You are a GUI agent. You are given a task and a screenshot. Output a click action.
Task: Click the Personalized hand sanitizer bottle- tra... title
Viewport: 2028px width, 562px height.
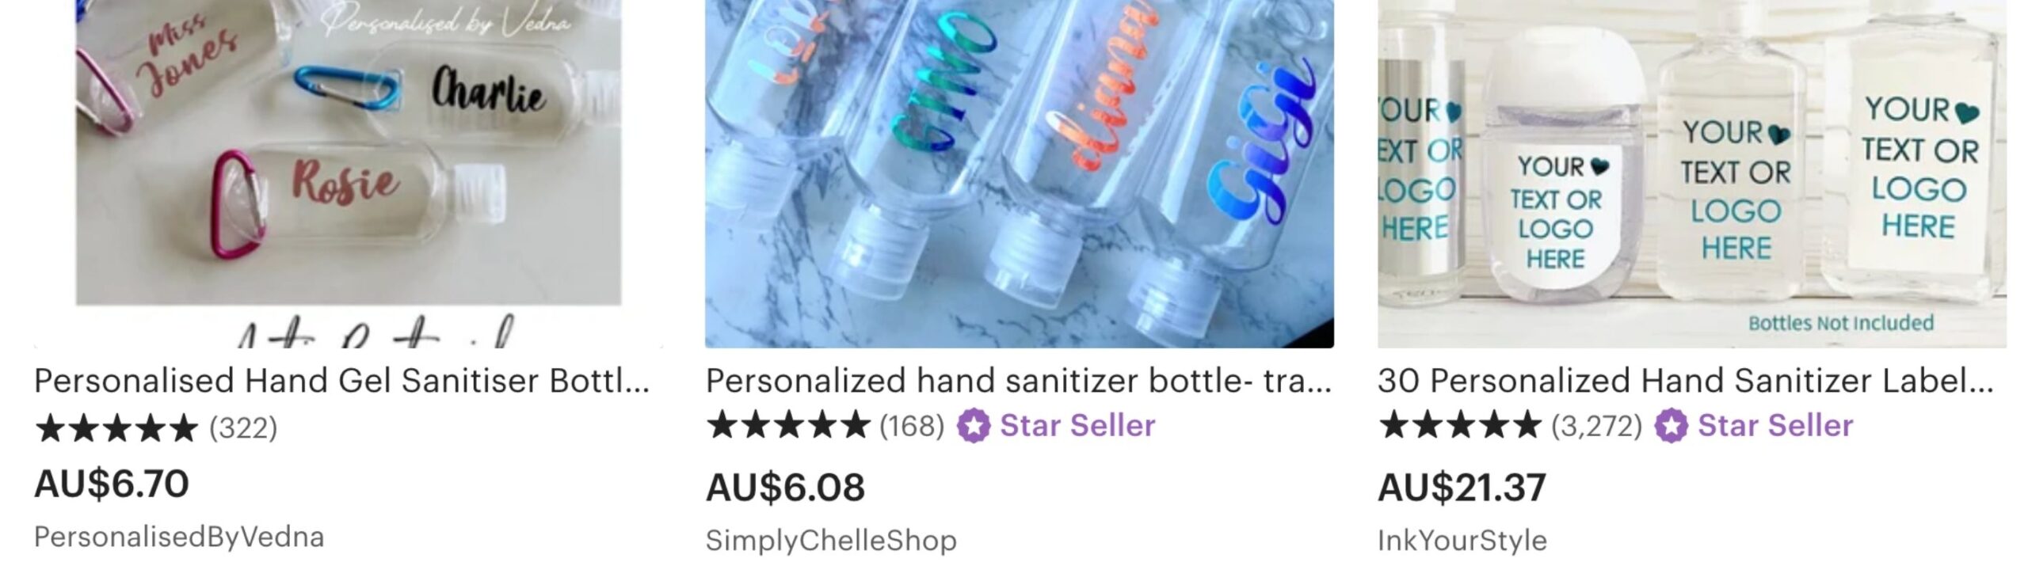1019,381
